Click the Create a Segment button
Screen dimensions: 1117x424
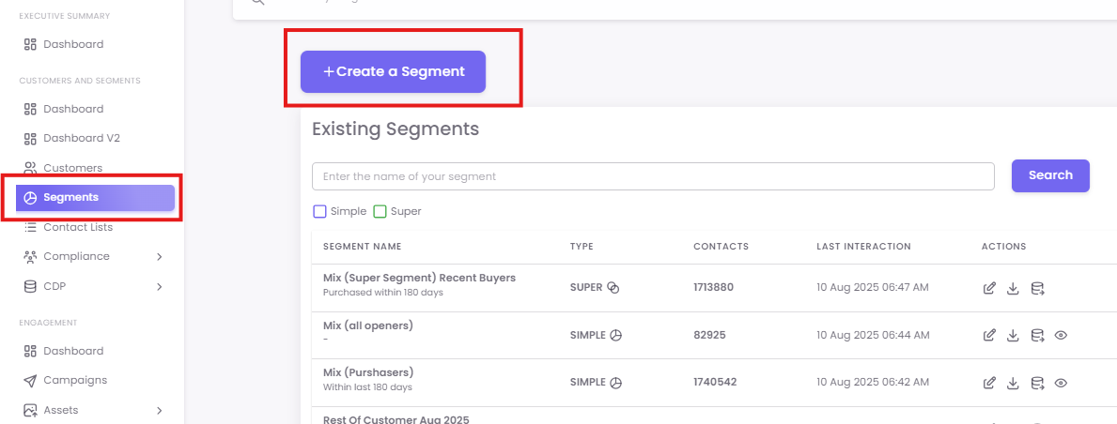click(x=393, y=71)
